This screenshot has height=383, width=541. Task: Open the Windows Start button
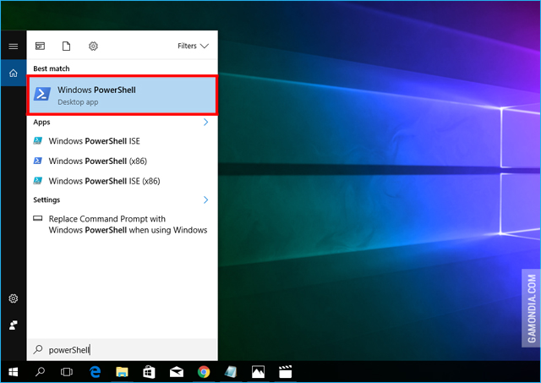pos(14,372)
